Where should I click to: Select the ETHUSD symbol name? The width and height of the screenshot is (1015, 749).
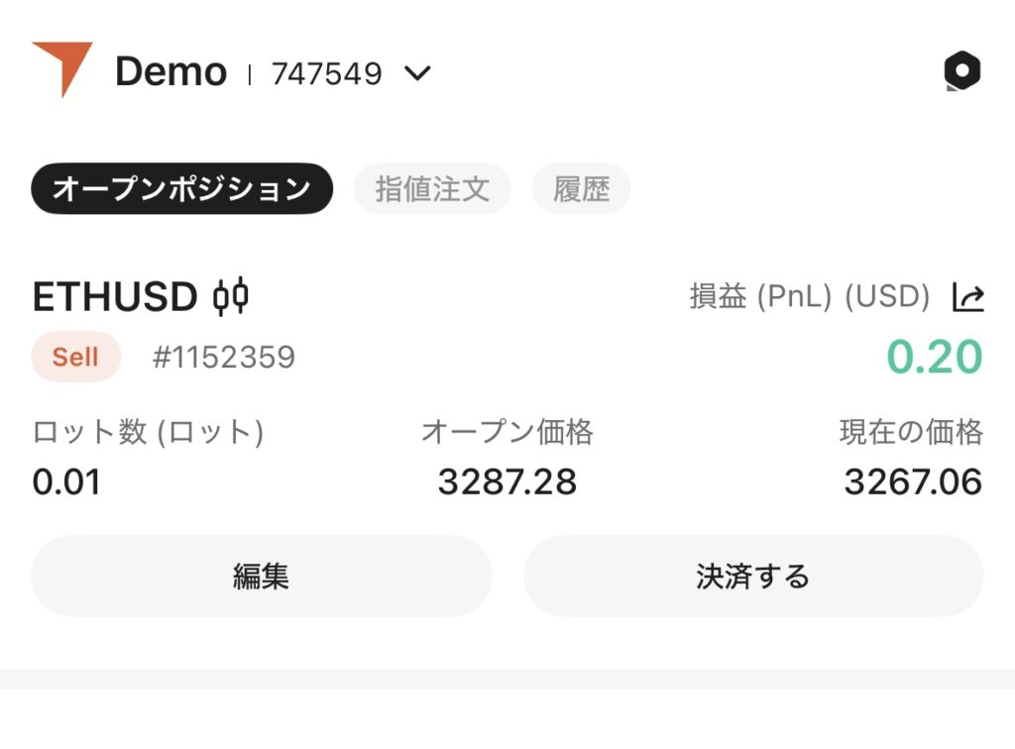115,297
